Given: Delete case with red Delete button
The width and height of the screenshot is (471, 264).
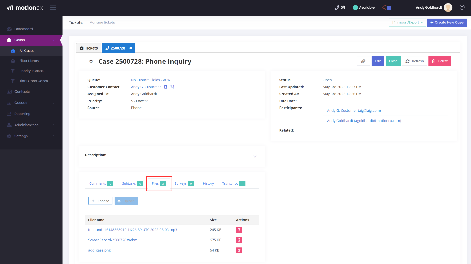Looking at the screenshot, I should coord(440,61).
